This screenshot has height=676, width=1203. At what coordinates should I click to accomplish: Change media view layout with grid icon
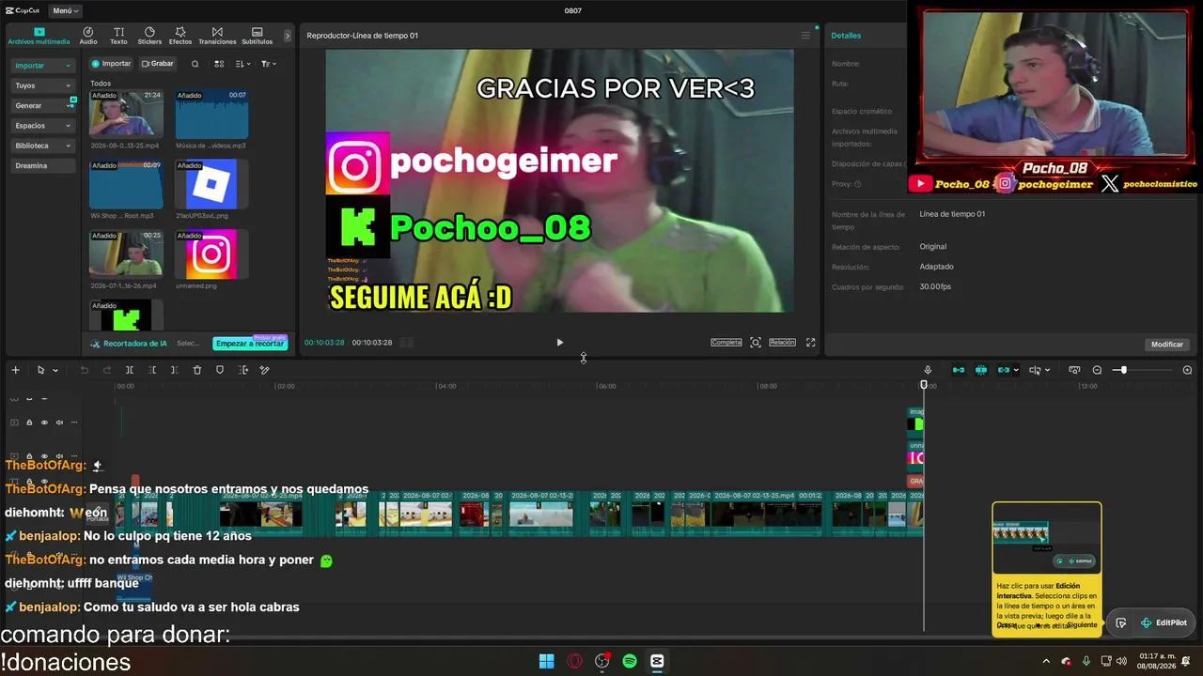tap(219, 64)
